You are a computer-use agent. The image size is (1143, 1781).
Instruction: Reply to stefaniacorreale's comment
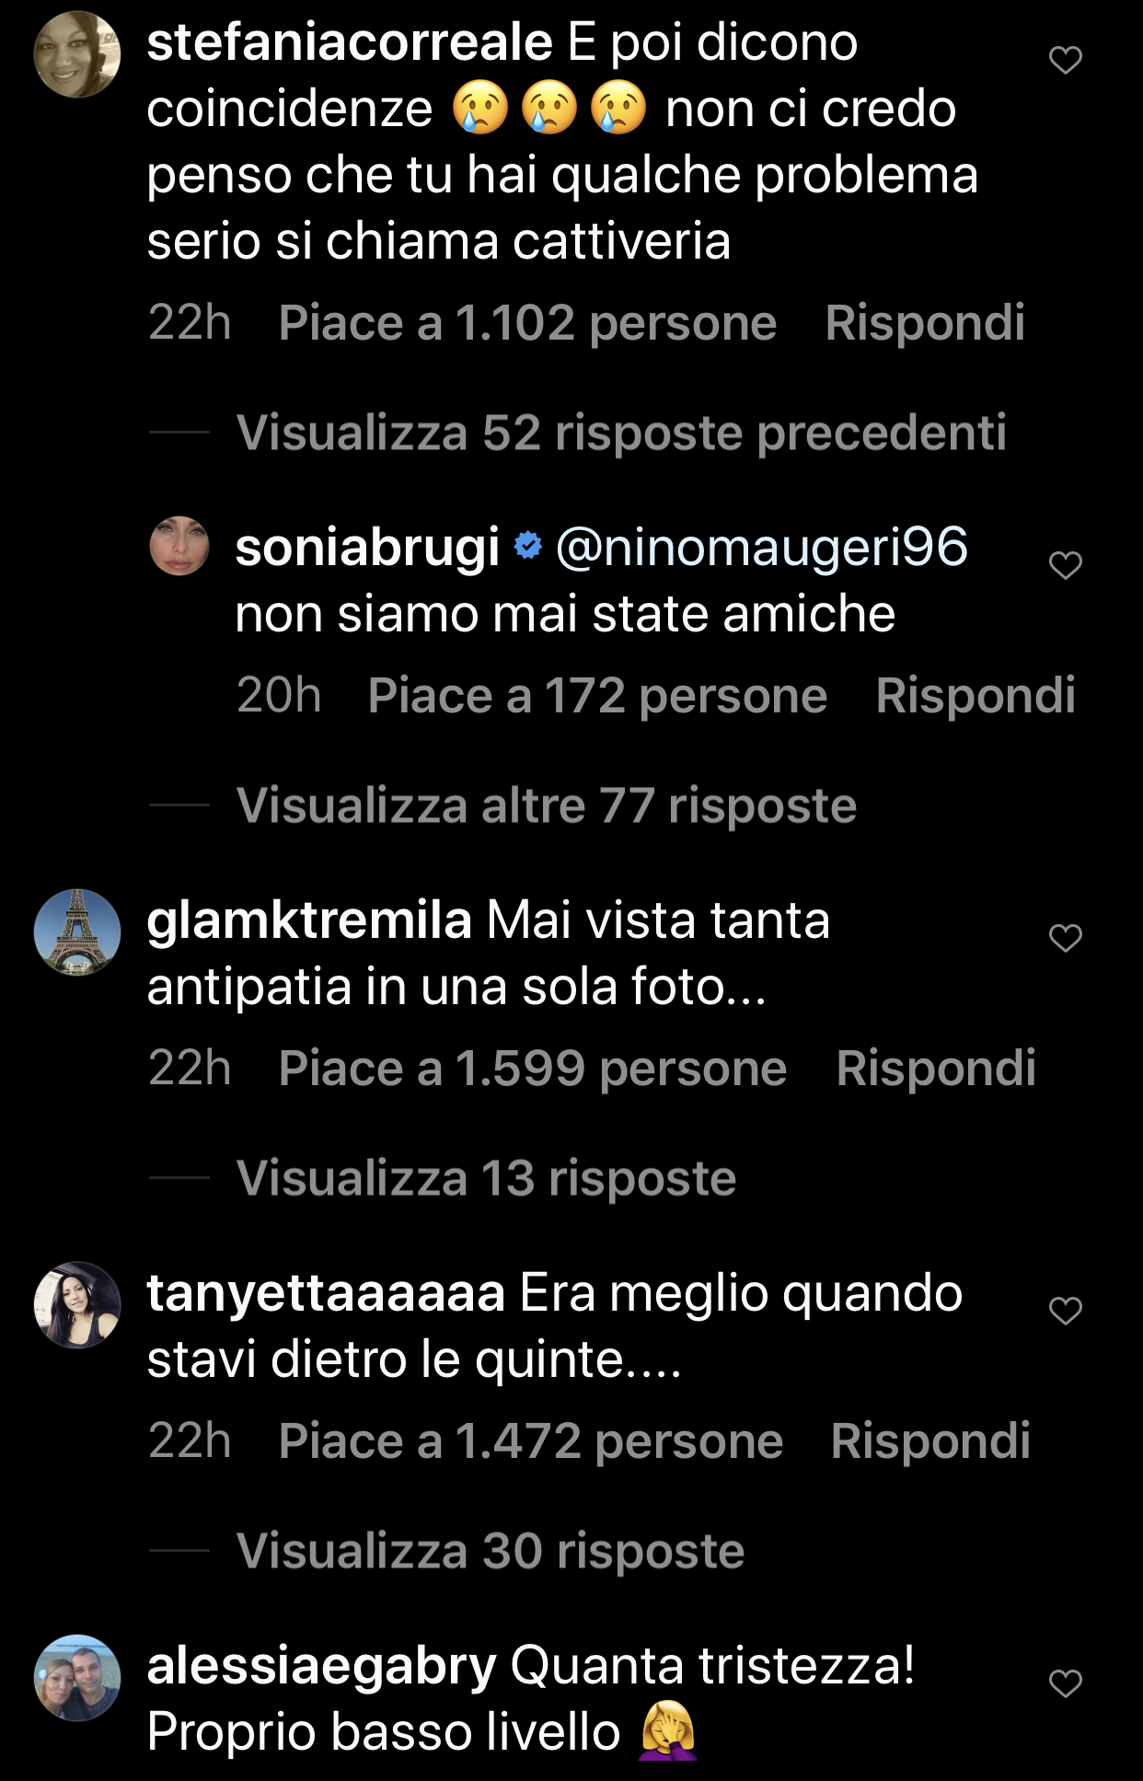pyautogui.click(x=924, y=323)
